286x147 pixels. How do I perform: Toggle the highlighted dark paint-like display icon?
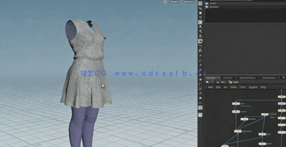pyautogui.click(x=200, y=41)
